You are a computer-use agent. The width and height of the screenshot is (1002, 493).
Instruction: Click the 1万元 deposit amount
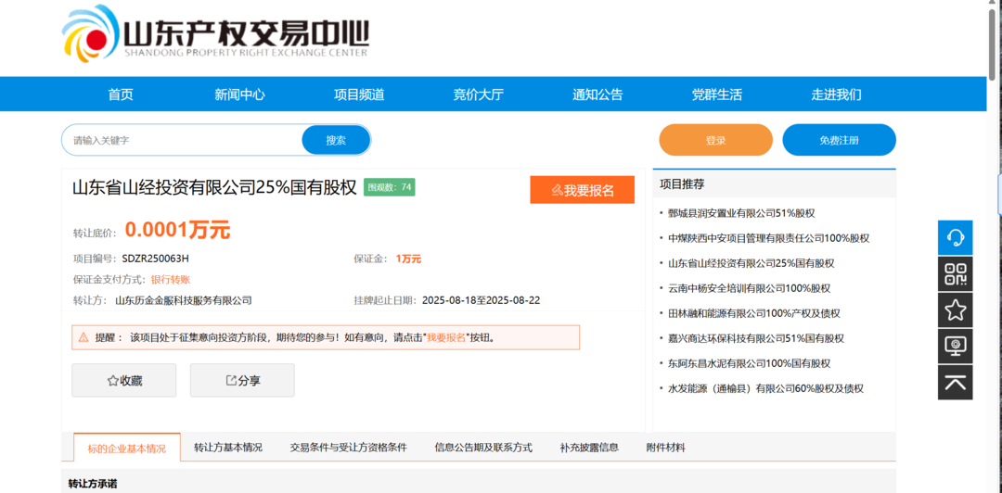[x=409, y=259]
